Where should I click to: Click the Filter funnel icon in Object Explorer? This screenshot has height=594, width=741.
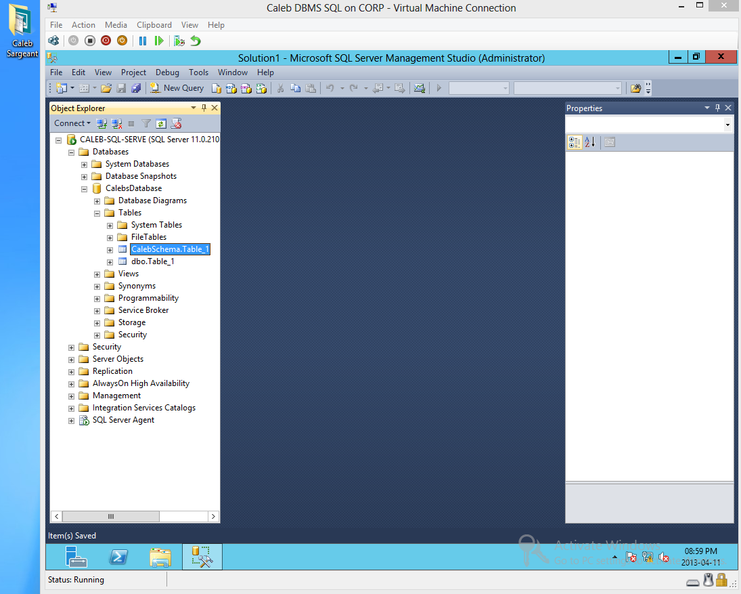click(146, 124)
